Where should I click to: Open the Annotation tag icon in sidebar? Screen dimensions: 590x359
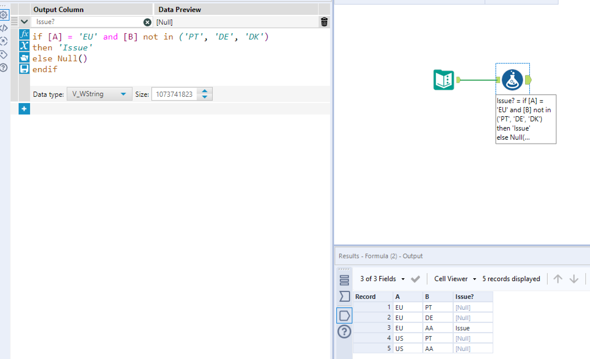(4, 54)
